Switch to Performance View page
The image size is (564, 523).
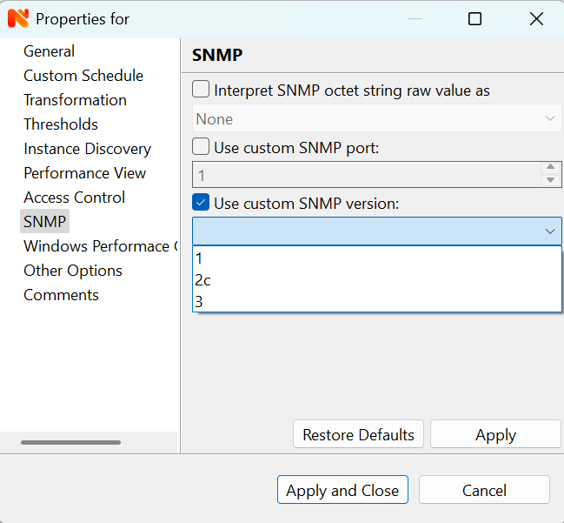(85, 173)
